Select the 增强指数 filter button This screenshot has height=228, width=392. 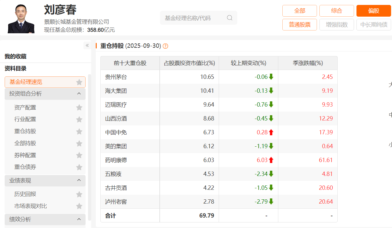[337, 25]
